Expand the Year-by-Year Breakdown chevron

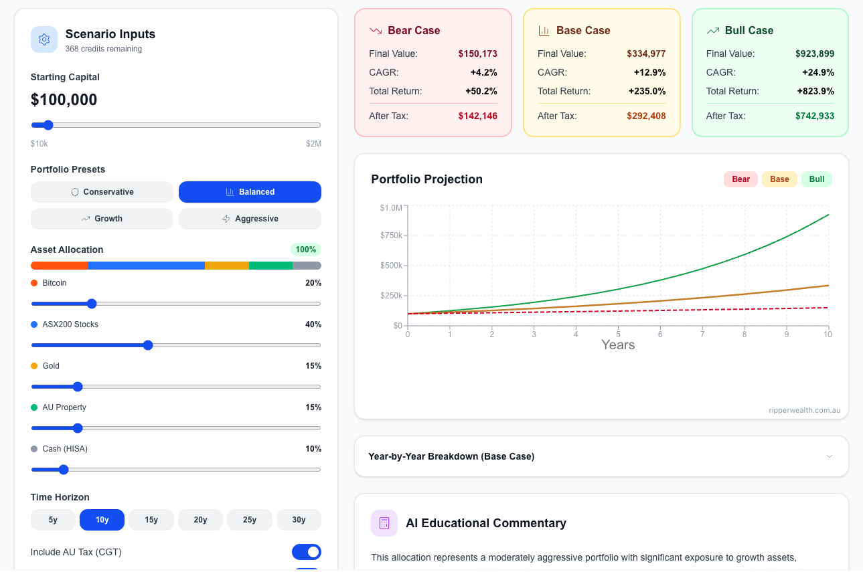830,456
